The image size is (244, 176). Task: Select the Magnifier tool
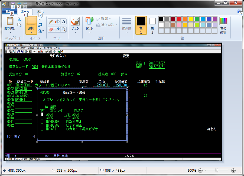(64, 29)
